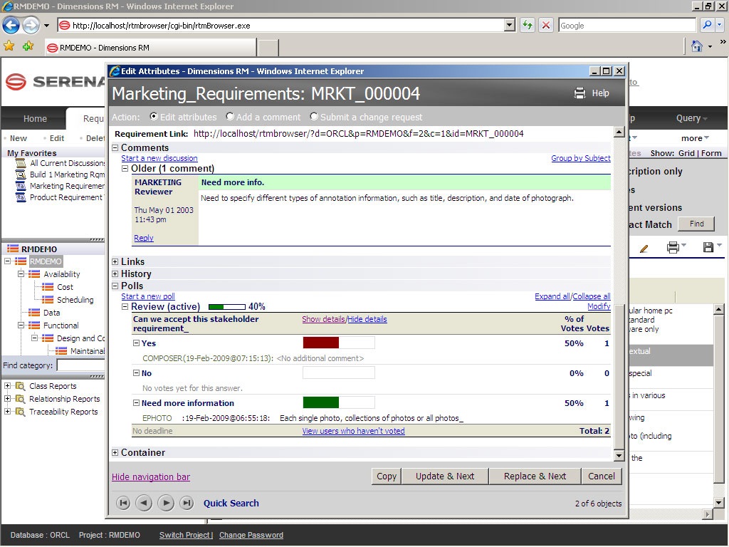Click the IE forward navigation arrow
Viewport: 729px width, 547px height.
[x=31, y=25]
